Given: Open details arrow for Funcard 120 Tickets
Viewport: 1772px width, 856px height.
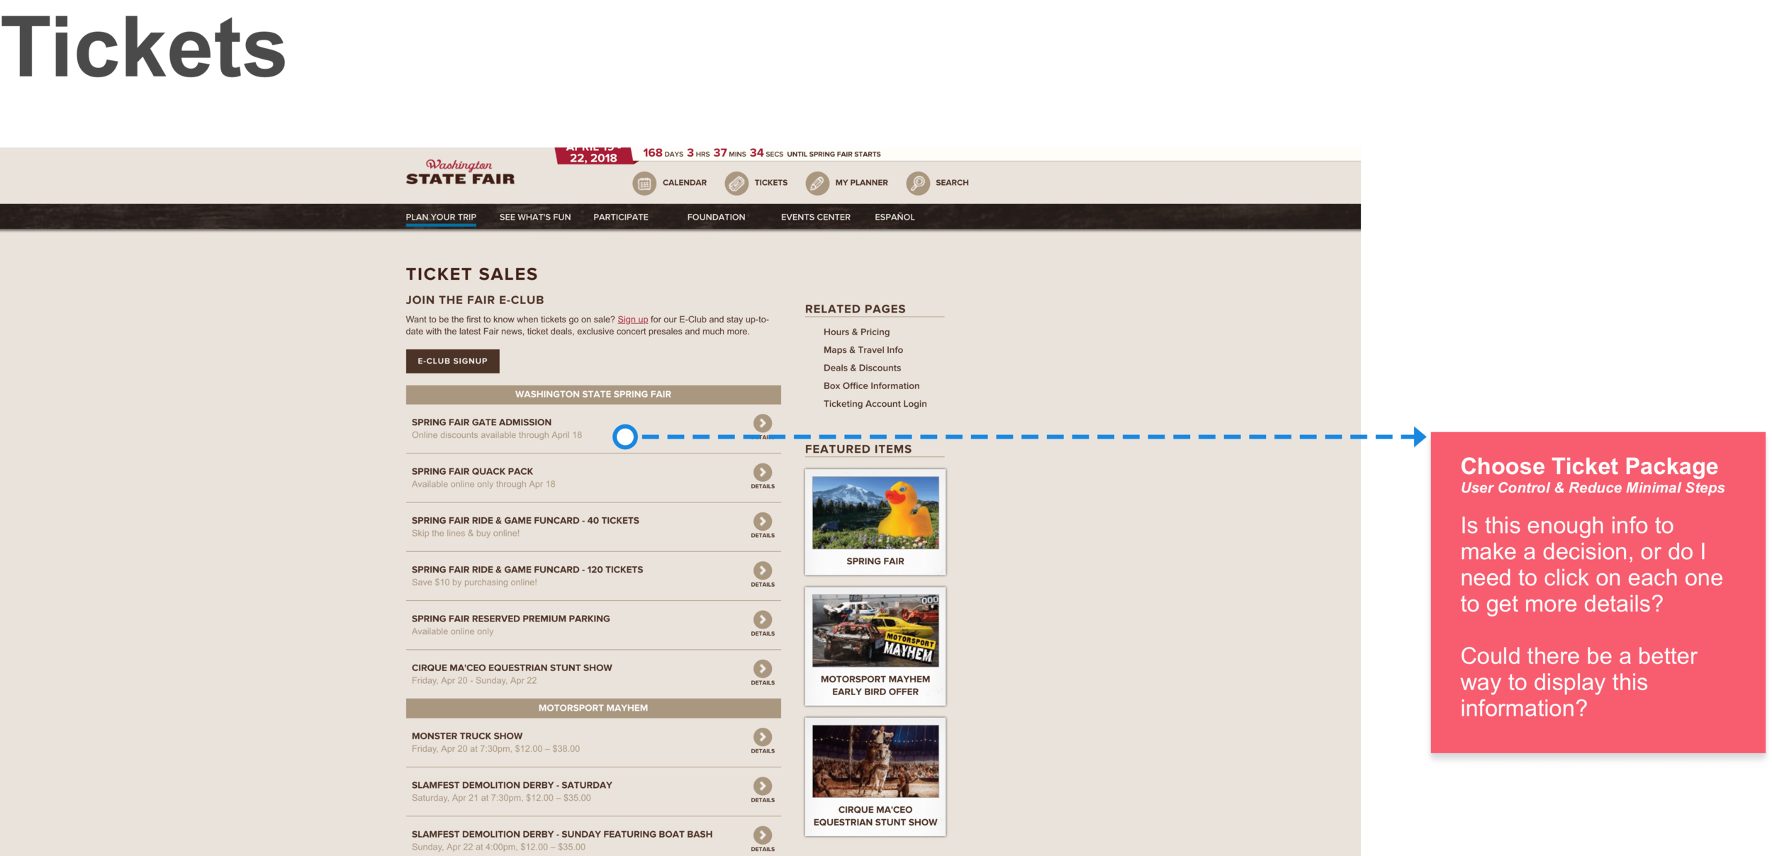Looking at the screenshot, I should [762, 570].
